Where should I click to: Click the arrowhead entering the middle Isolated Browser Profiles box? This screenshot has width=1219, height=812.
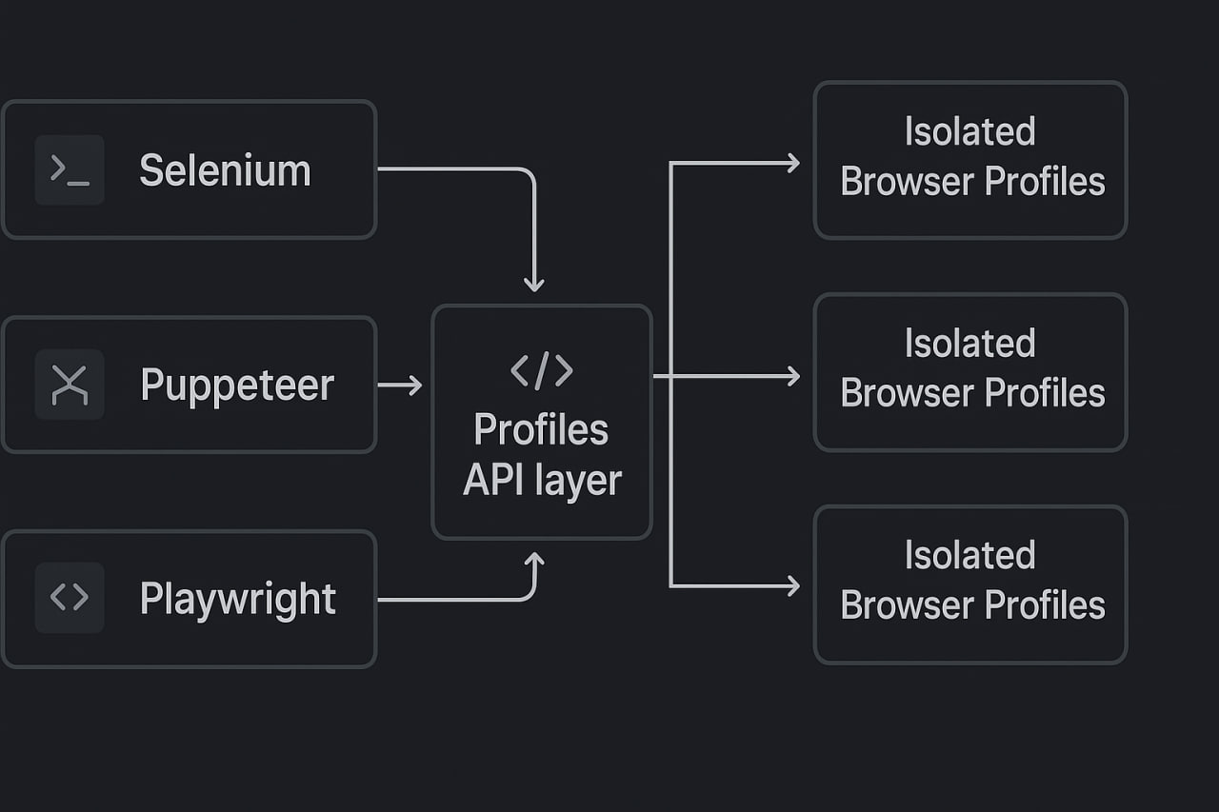792,377
